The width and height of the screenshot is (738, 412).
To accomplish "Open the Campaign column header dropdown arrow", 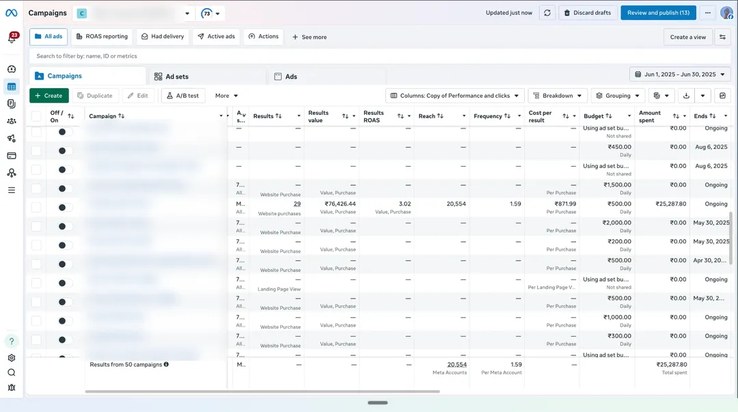I will pos(221,116).
